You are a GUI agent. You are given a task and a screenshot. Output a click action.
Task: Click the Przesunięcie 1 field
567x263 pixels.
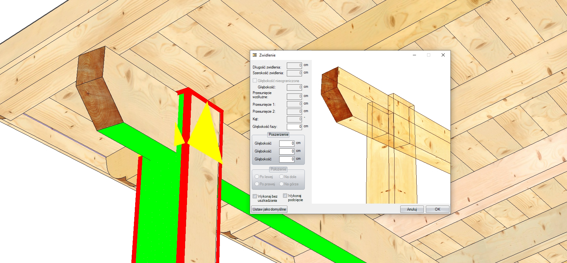[x=294, y=104]
